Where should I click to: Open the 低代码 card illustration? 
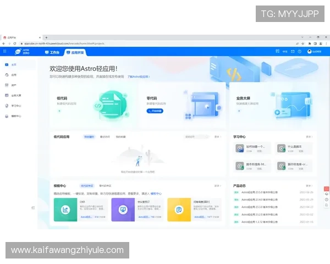(112, 105)
